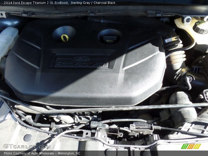Click the round plug on front panel
208x156 pixels.
(x=28, y=138)
